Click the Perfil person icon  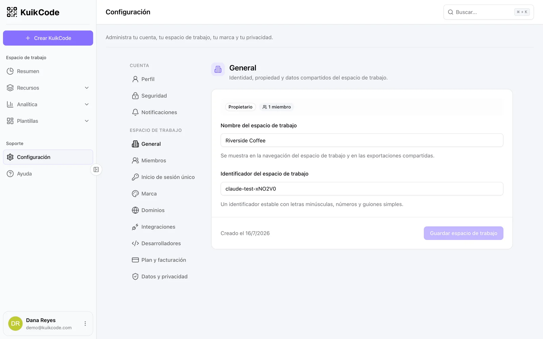click(135, 79)
